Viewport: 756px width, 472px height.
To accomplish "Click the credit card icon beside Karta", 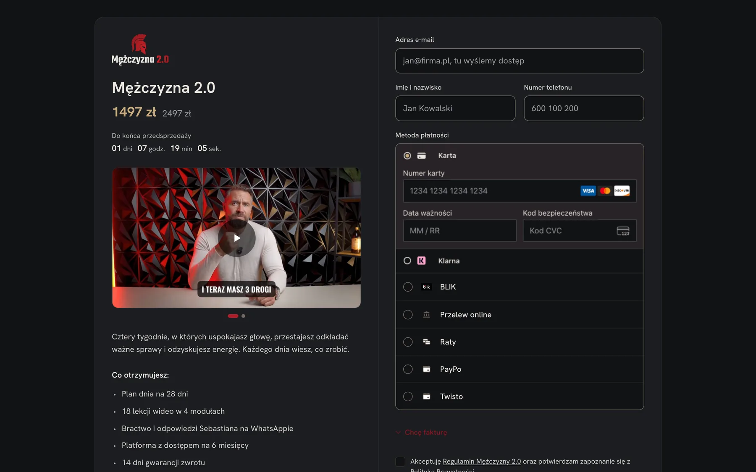I will click(421, 156).
